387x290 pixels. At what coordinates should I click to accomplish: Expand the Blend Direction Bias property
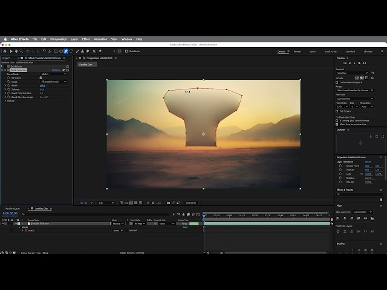[5, 93]
